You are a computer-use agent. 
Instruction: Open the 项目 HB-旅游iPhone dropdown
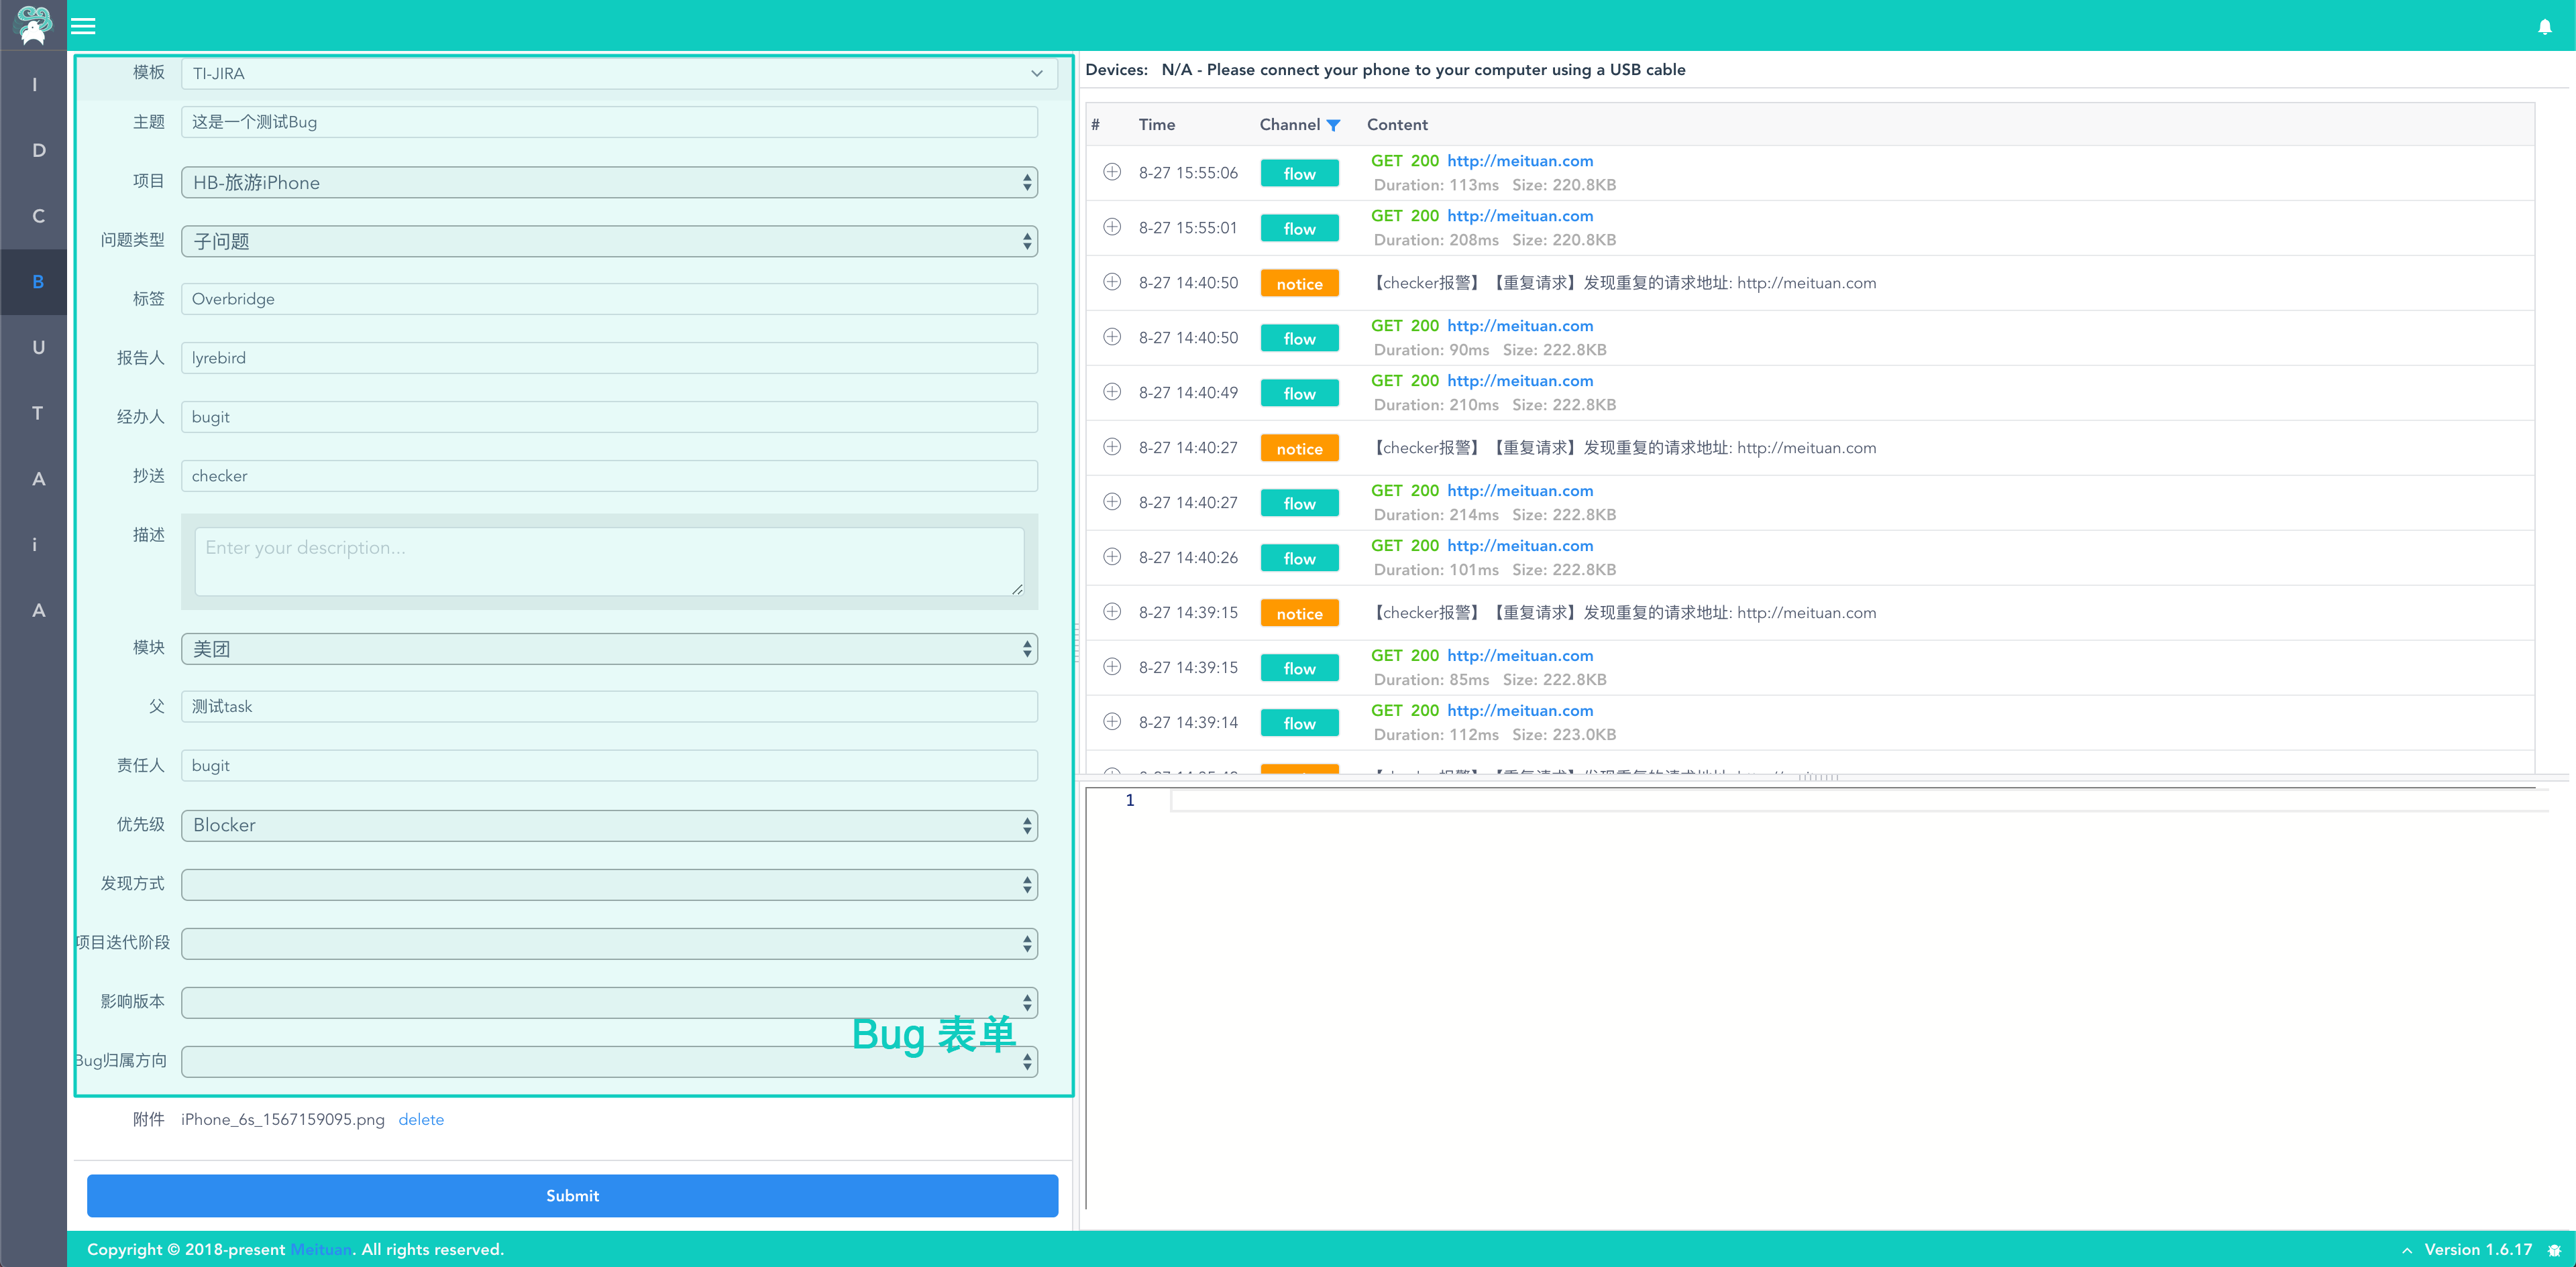click(x=609, y=183)
